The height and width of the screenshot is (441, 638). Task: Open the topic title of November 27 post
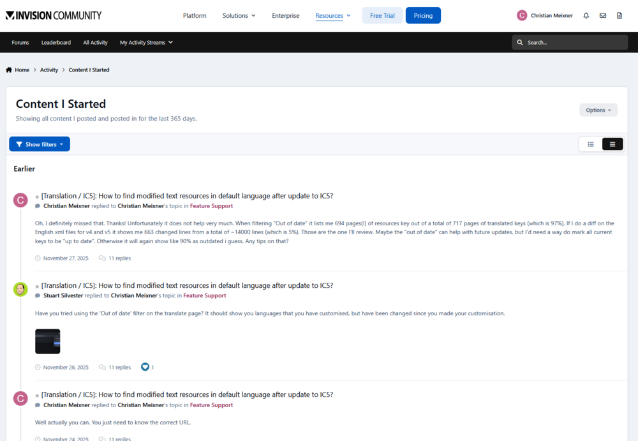click(x=187, y=196)
